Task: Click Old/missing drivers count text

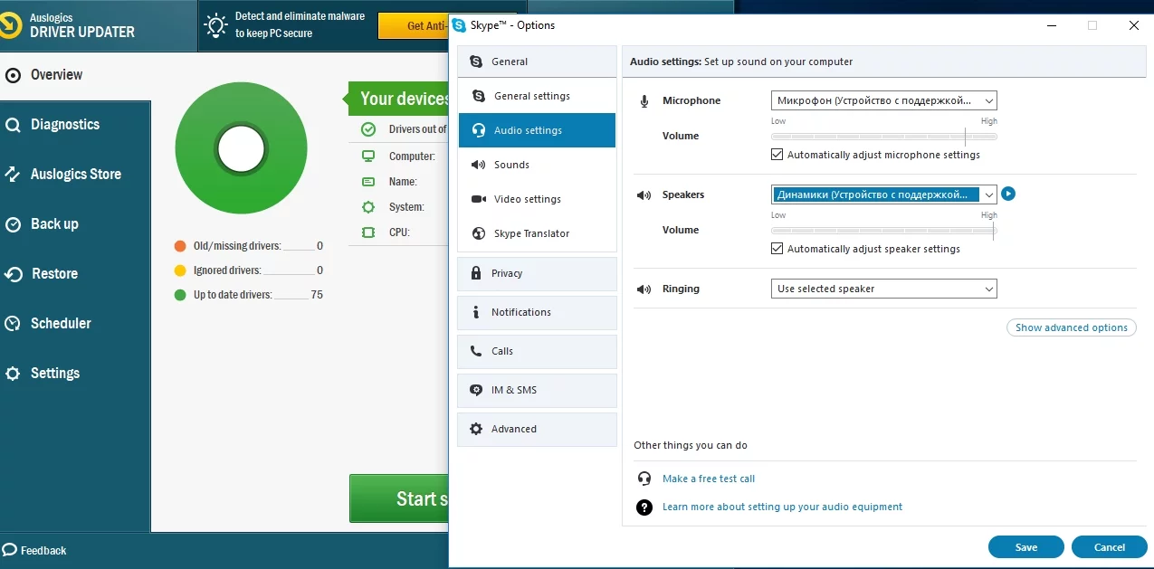Action: 258,246
